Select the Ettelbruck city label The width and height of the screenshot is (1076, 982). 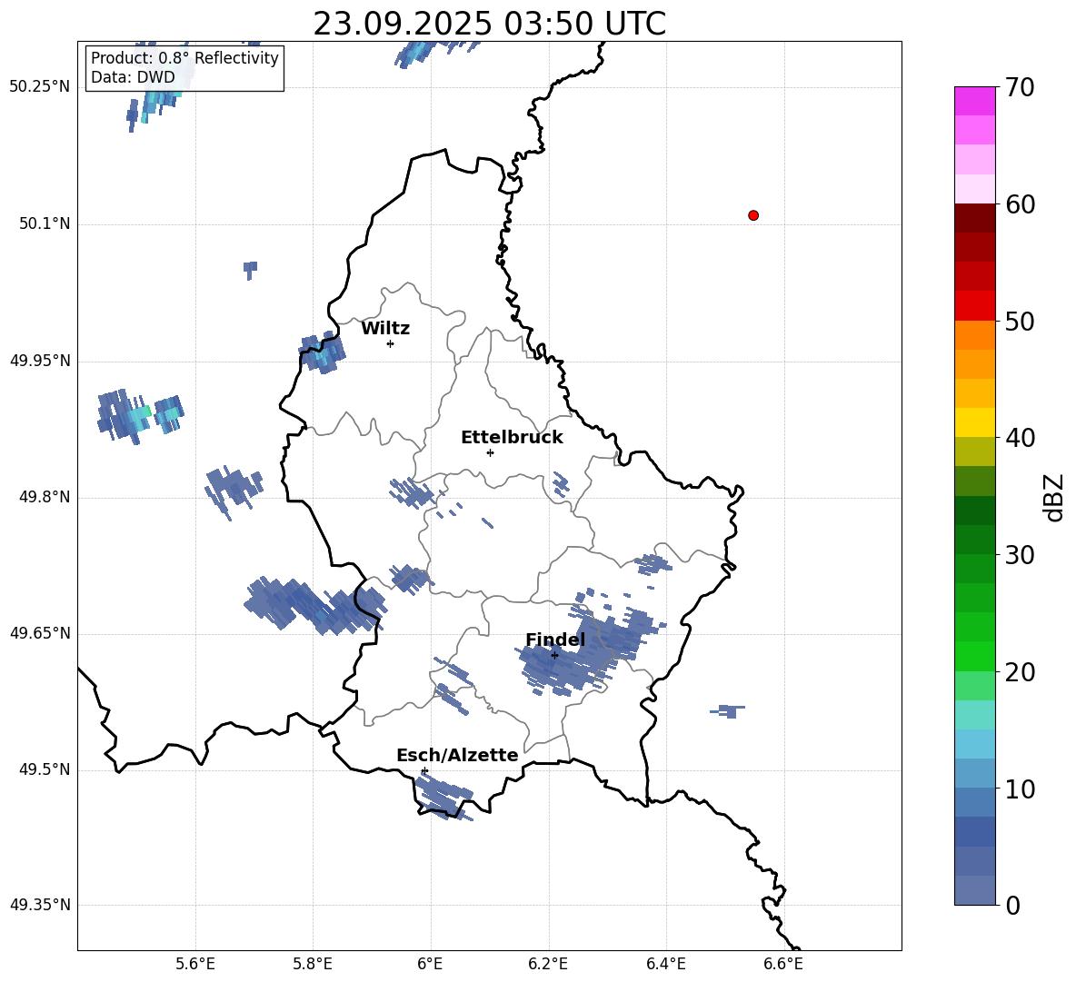[512, 438]
